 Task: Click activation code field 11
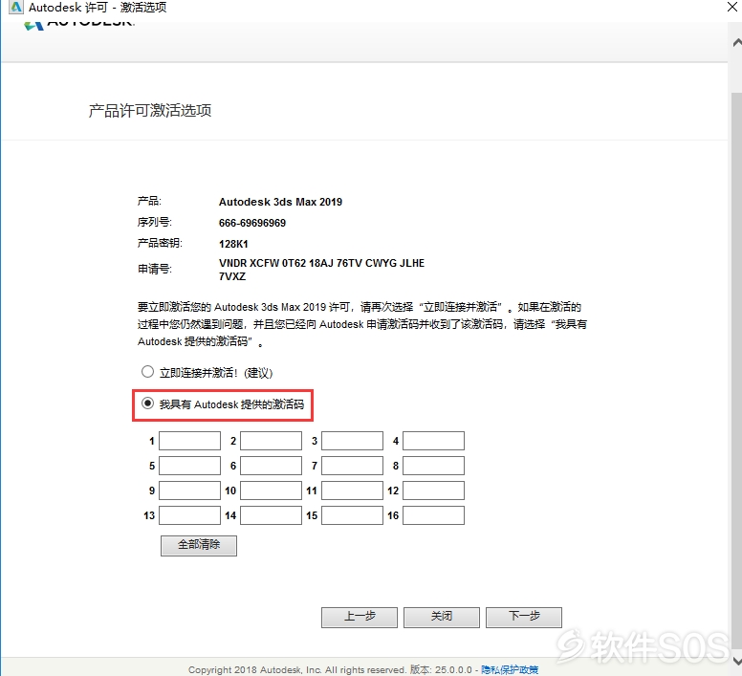[x=353, y=491]
